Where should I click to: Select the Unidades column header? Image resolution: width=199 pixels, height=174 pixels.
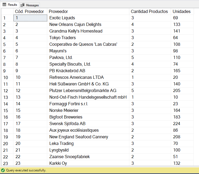tap(182, 11)
